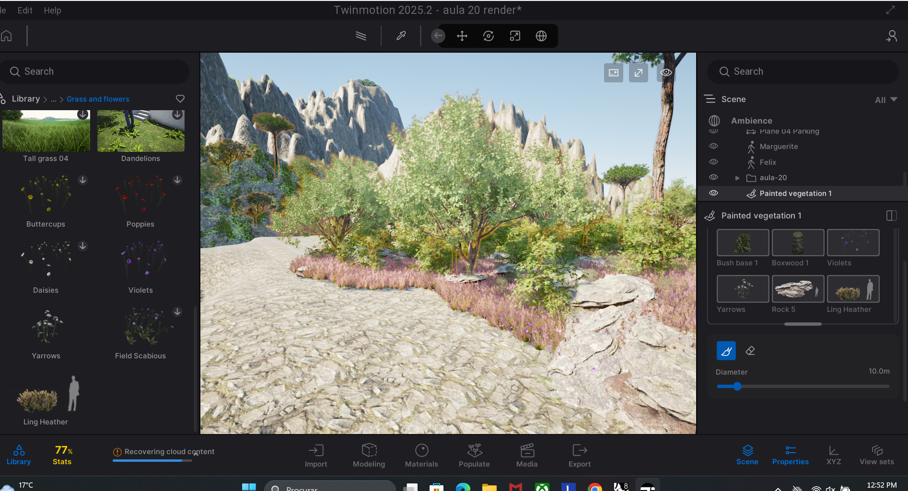The width and height of the screenshot is (908, 491).
Task: Switch to world axis globe tool
Action: (541, 36)
